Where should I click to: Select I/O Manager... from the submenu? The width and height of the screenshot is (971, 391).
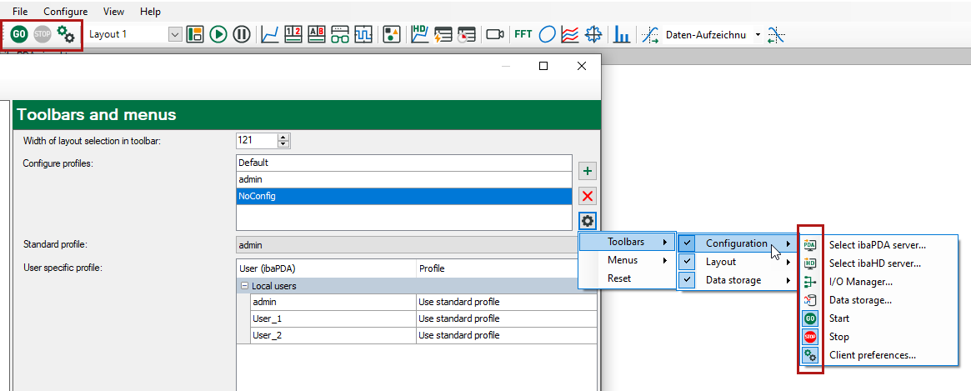click(x=860, y=282)
